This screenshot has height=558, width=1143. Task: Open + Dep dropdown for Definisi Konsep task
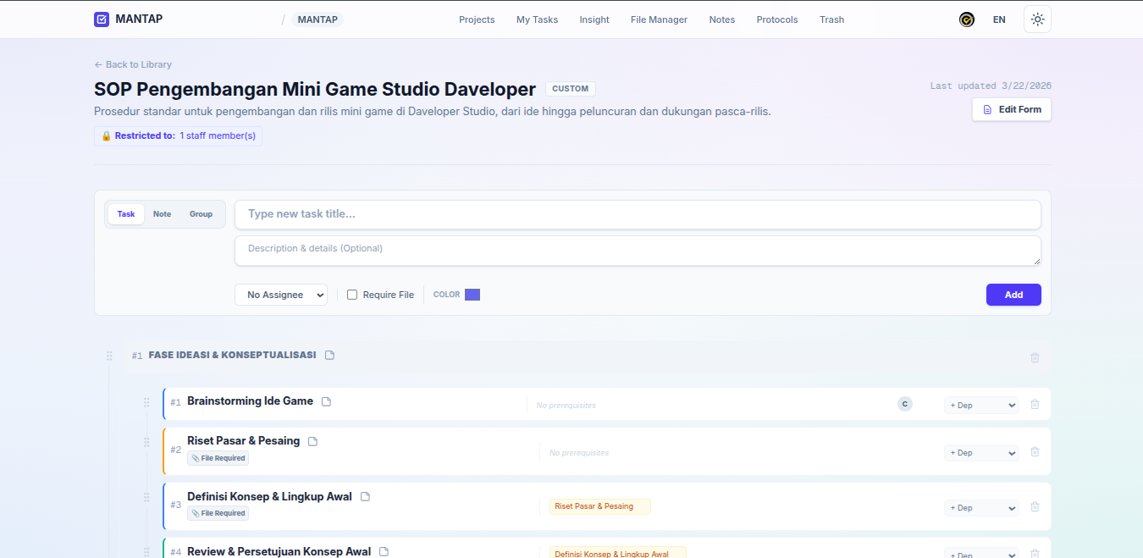pyautogui.click(x=981, y=508)
